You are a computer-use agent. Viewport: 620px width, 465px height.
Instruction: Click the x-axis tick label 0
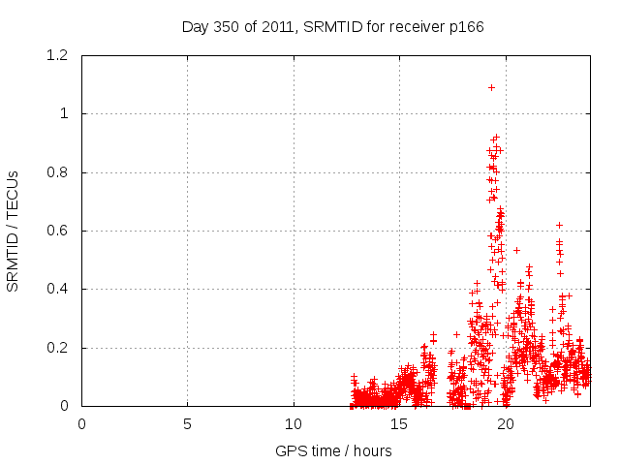tap(81, 423)
